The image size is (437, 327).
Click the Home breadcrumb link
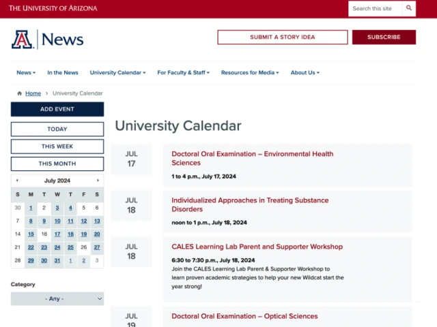pyautogui.click(x=33, y=93)
